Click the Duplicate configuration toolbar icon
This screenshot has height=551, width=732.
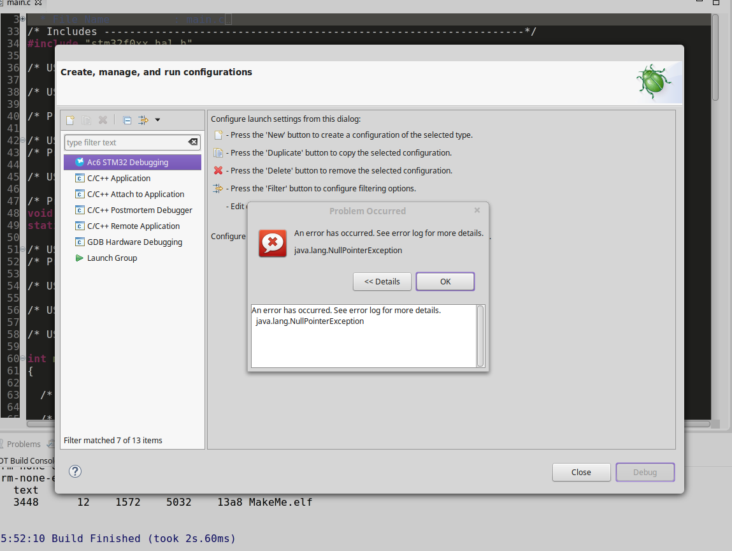pyautogui.click(x=87, y=120)
